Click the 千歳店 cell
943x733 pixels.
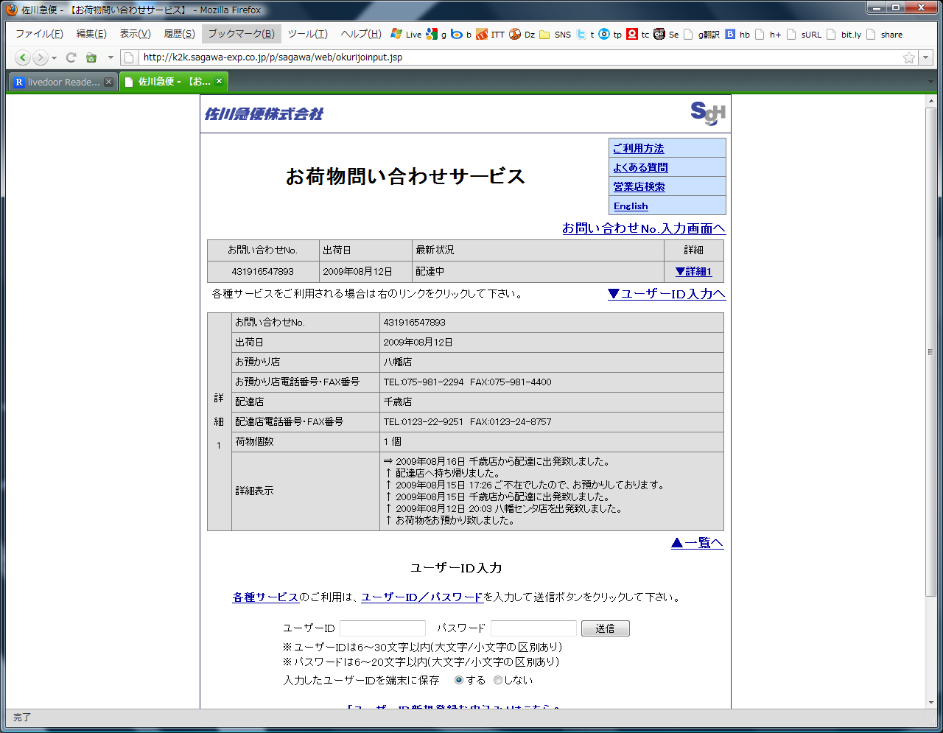[x=551, y=401]
